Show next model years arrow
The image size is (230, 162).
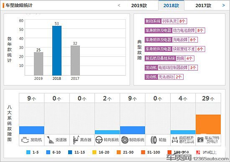223,5
